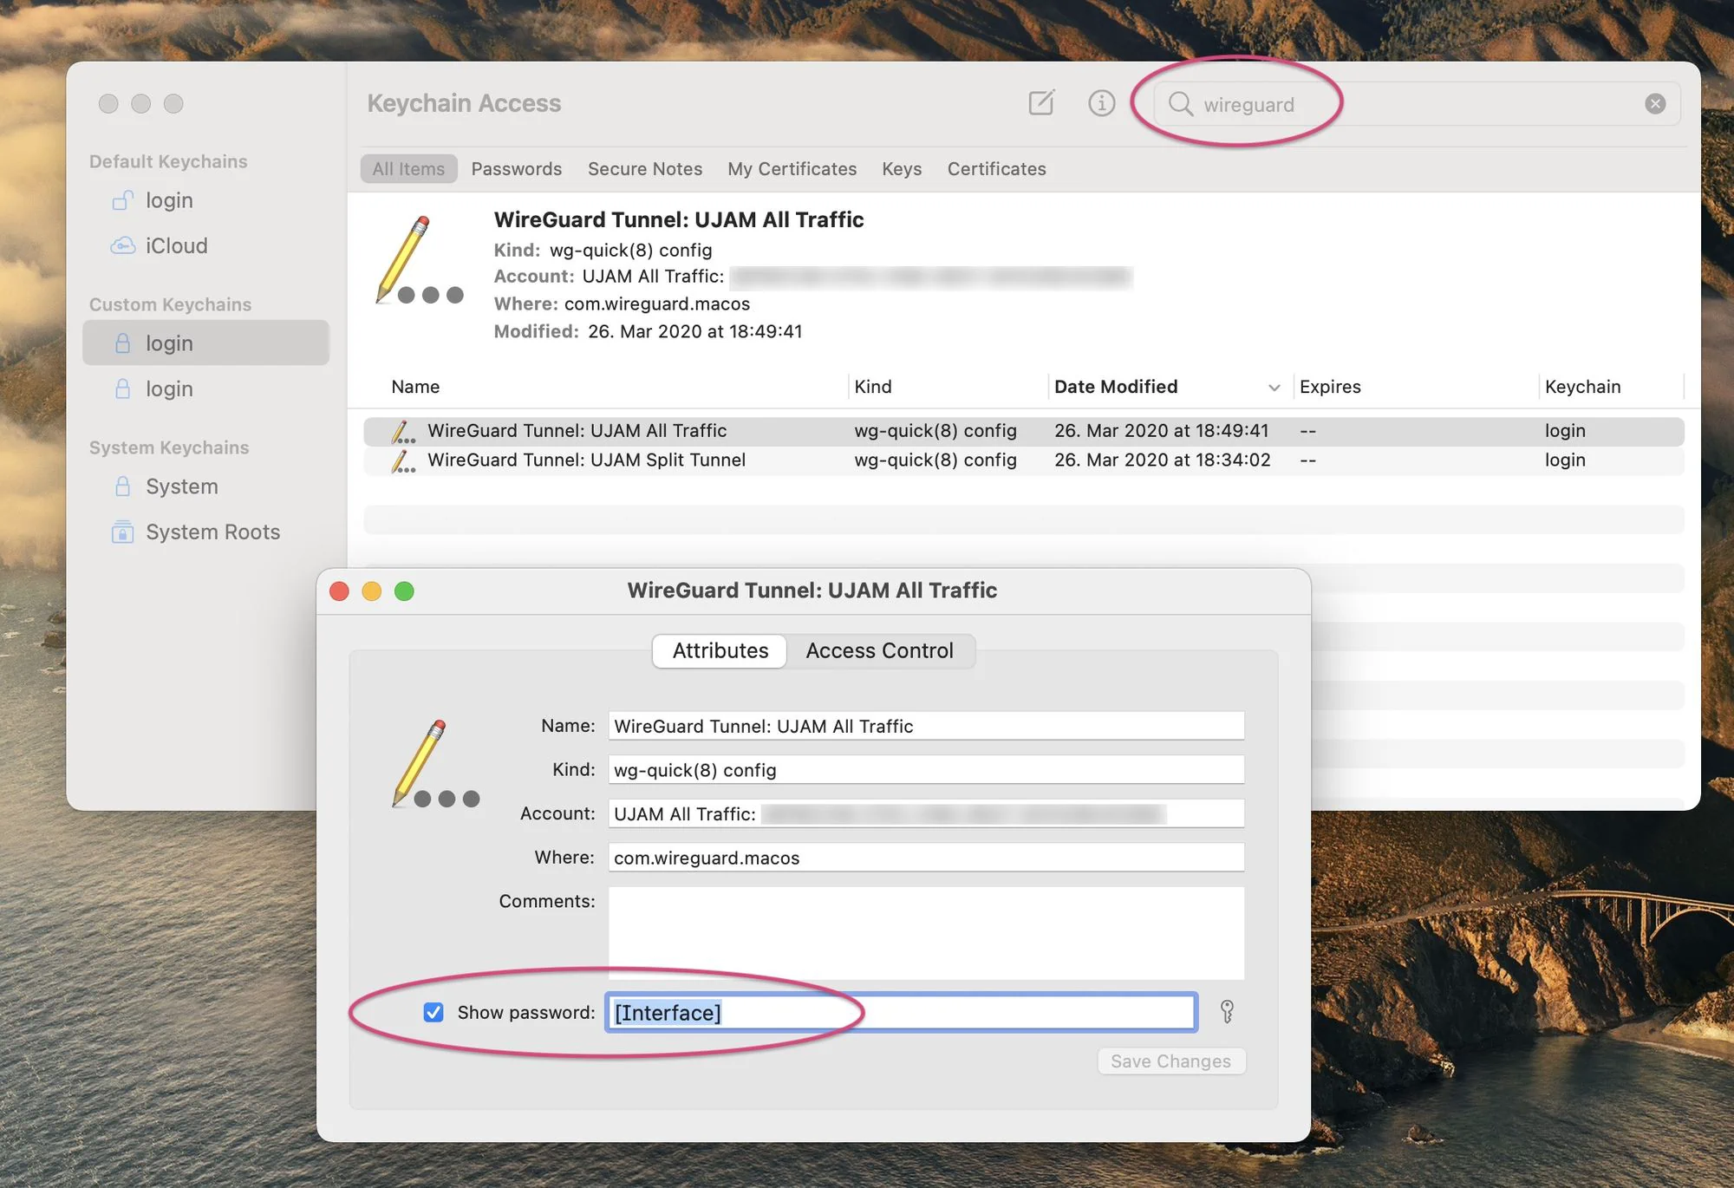Toggle Date Modified sort order chevron
This screenshot has height=1188, width=1734.
1274,388
